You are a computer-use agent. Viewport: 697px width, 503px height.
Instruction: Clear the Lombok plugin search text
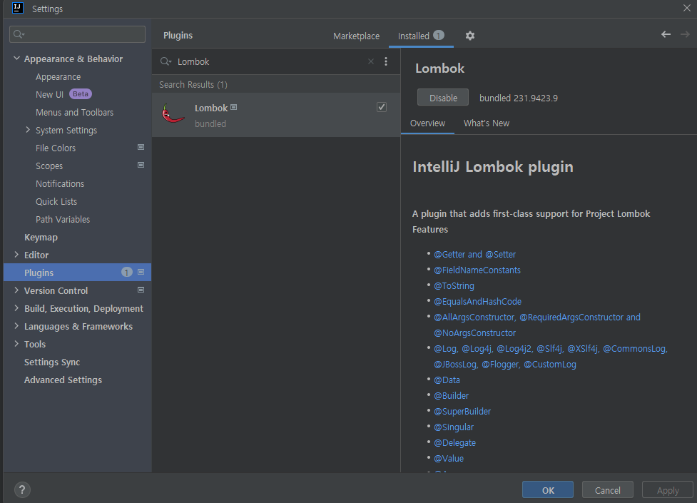click(x=371, y=61)
